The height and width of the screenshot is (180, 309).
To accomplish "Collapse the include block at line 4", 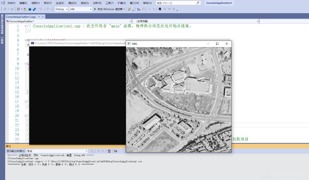I will tap(26, 40).
